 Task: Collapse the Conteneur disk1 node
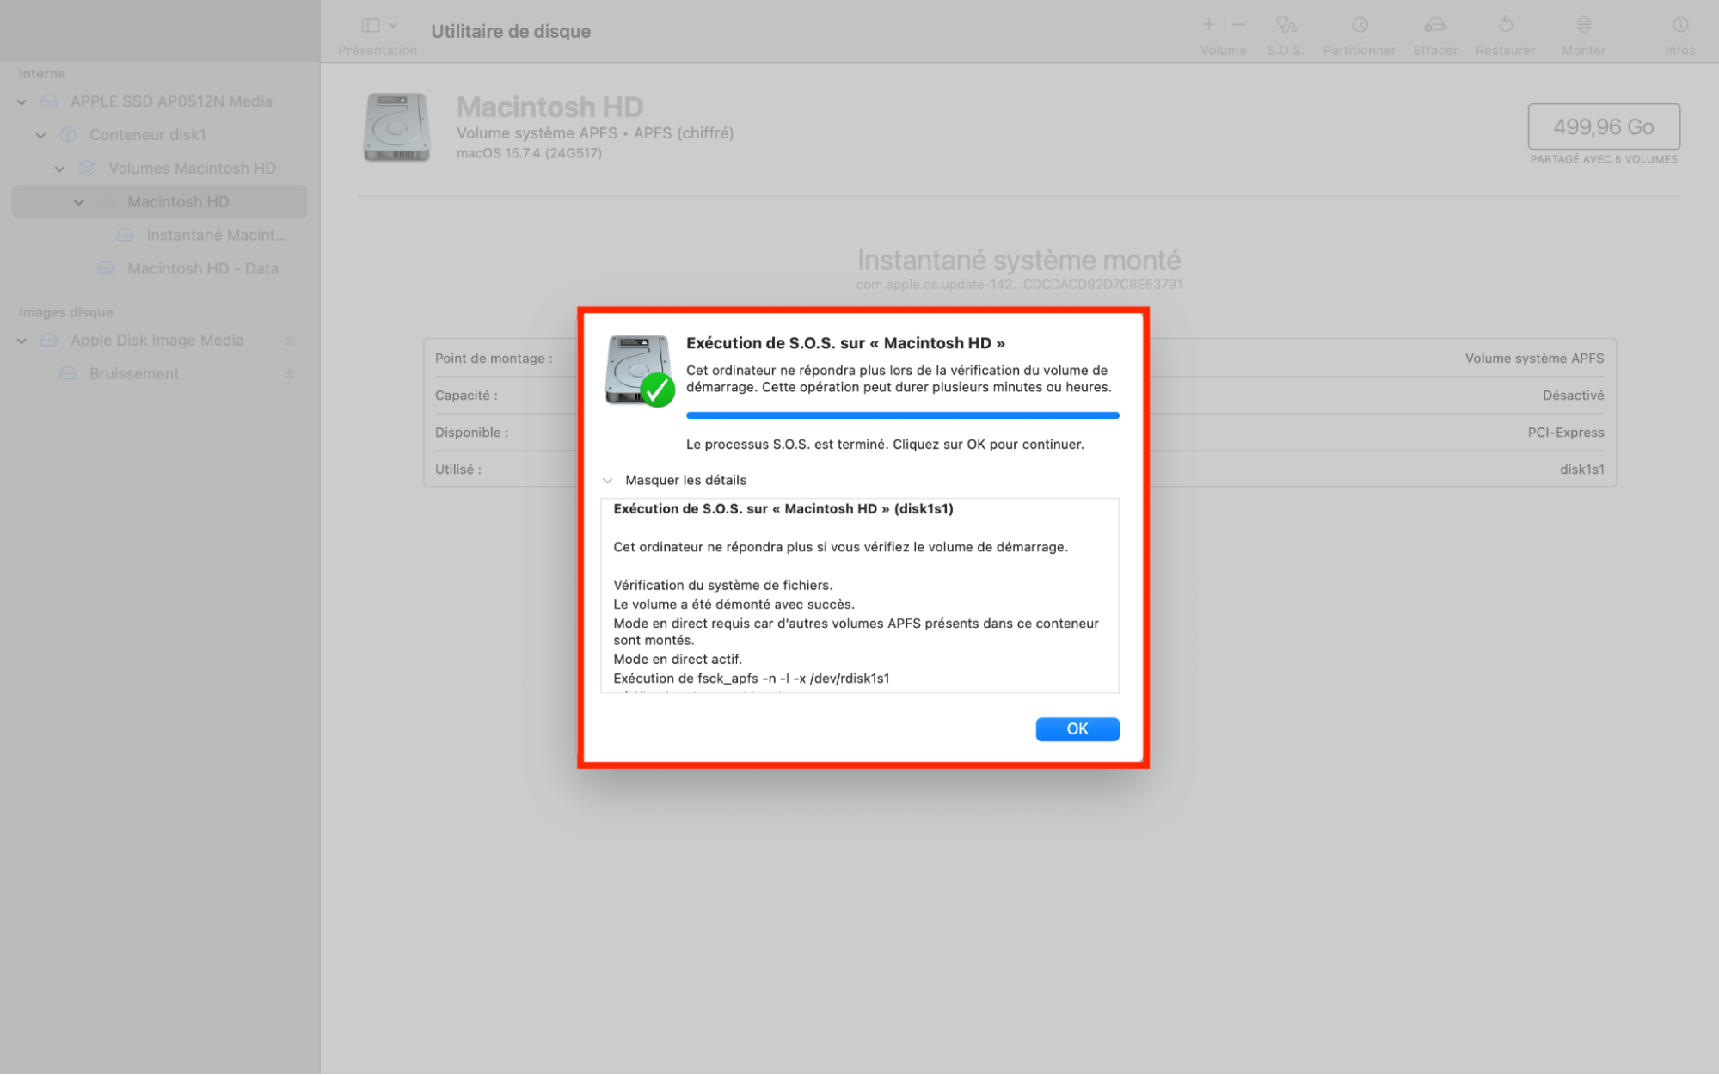point(40,135)
